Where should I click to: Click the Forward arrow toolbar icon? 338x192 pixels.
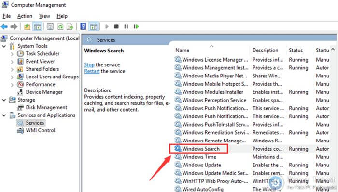point(14,26)
